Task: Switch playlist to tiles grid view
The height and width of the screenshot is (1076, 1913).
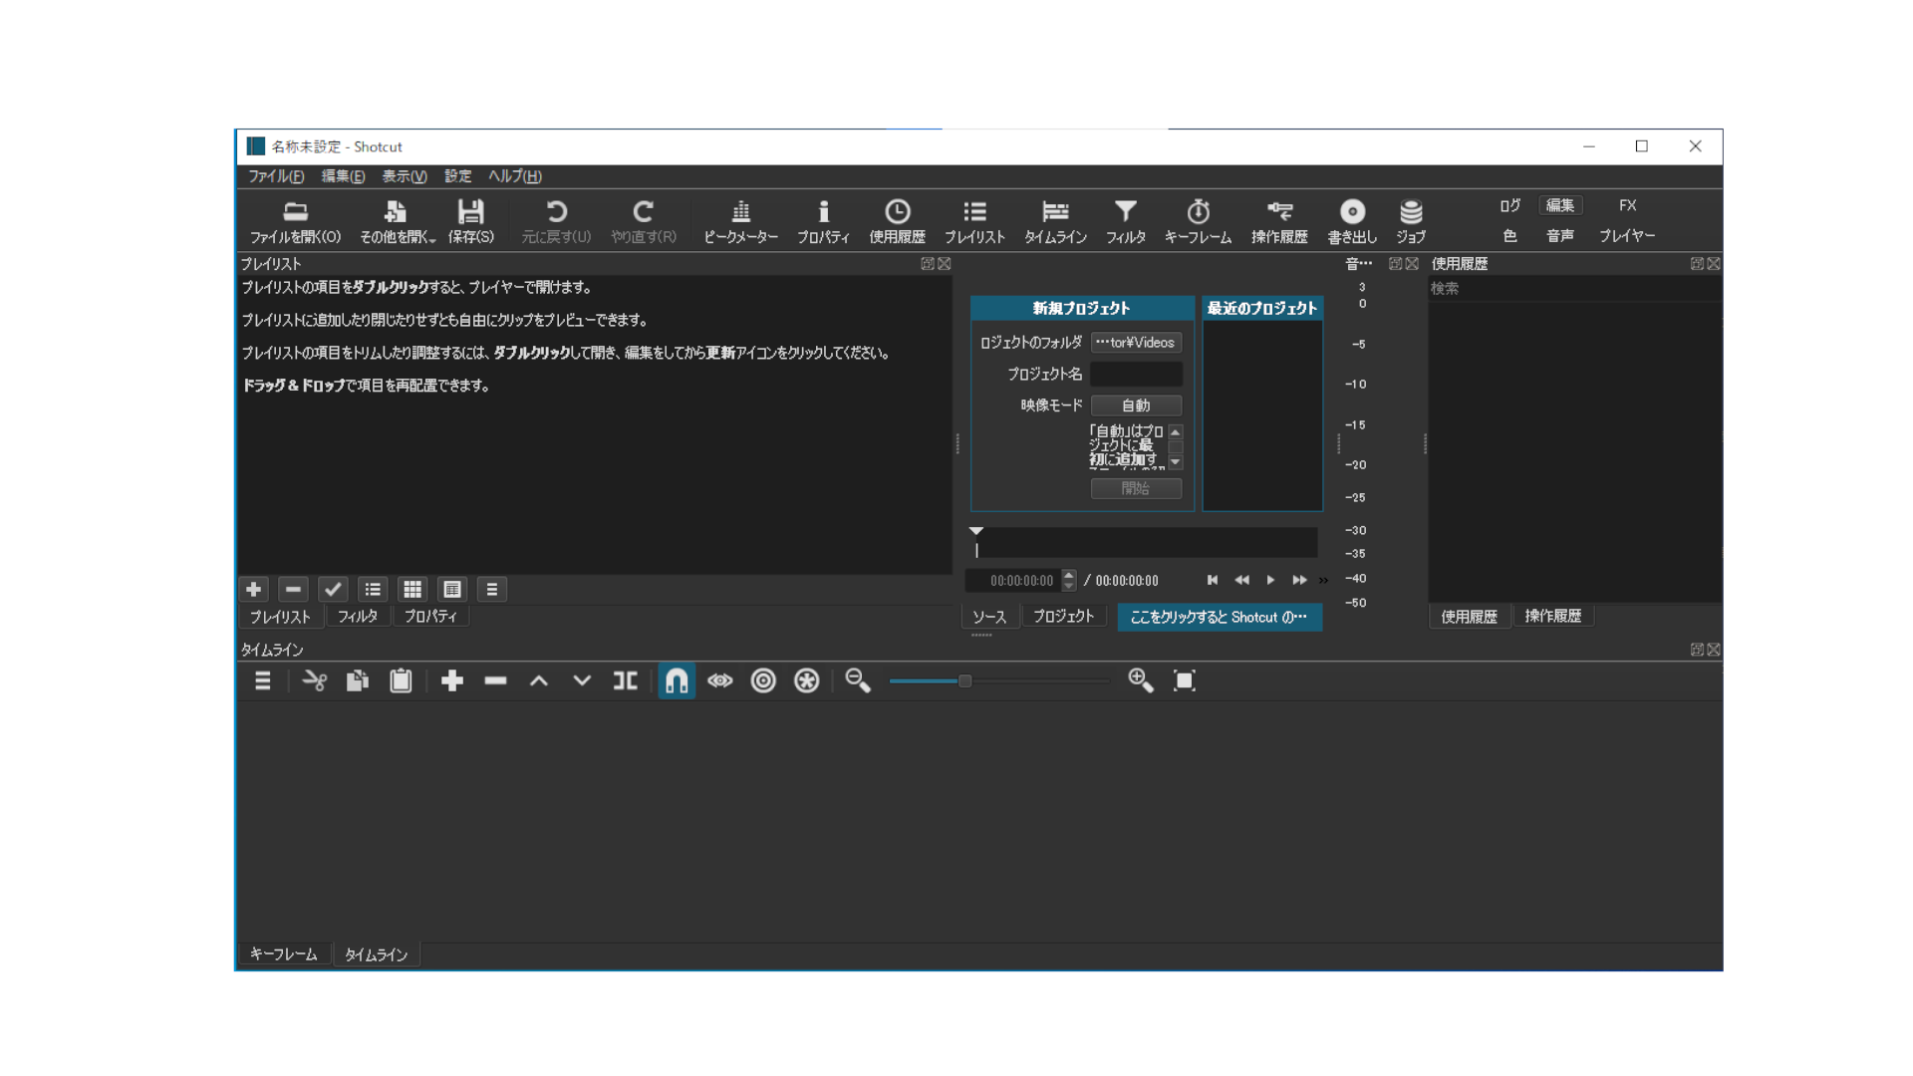Action: (x=412, y=590)
